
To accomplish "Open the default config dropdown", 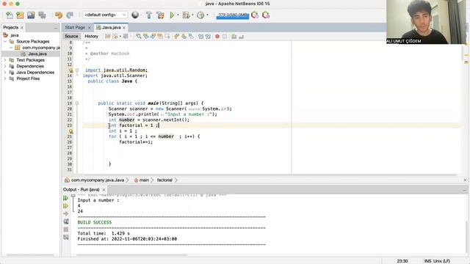I will tap(105, 15).
